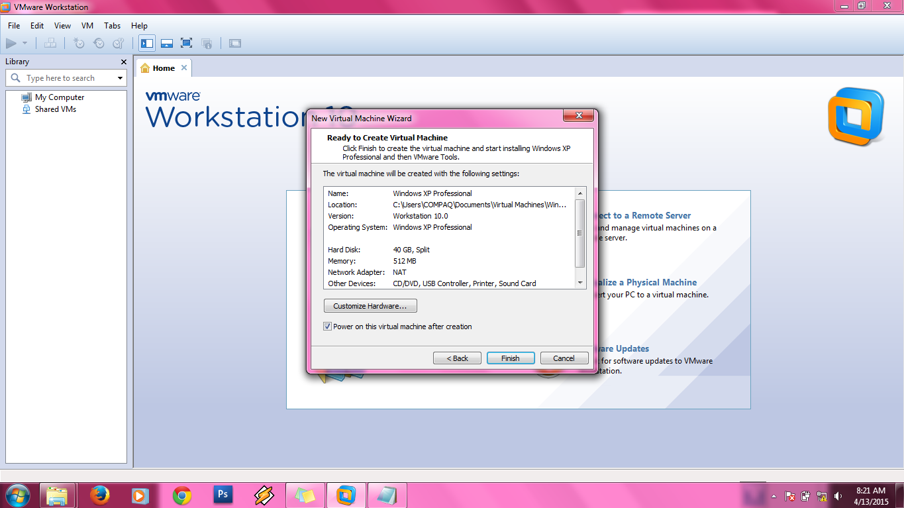Click the search magnifier icon in Library

[x=16, y=78]
